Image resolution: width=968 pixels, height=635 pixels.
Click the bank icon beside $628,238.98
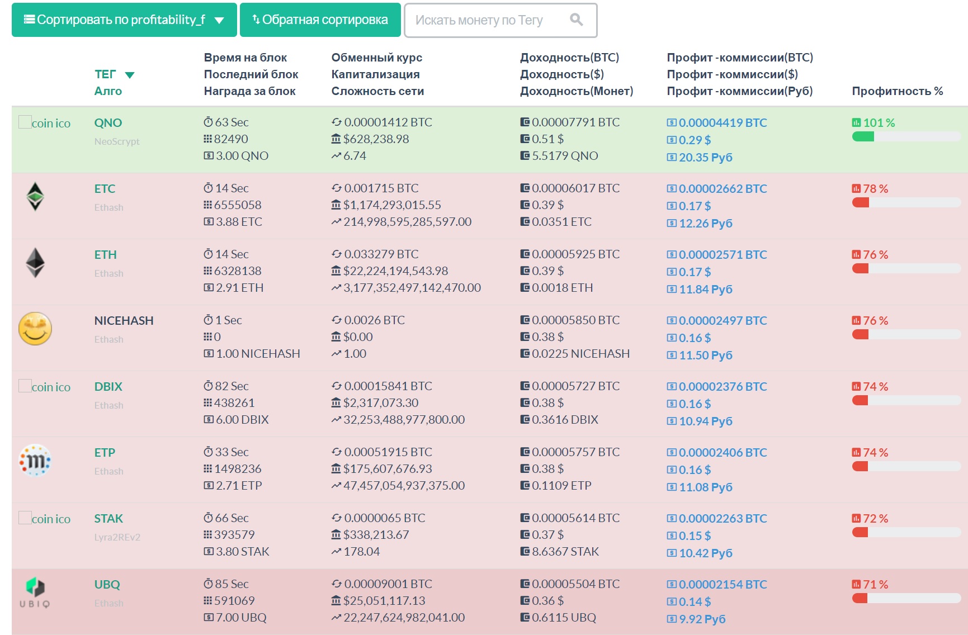point(336,139)
